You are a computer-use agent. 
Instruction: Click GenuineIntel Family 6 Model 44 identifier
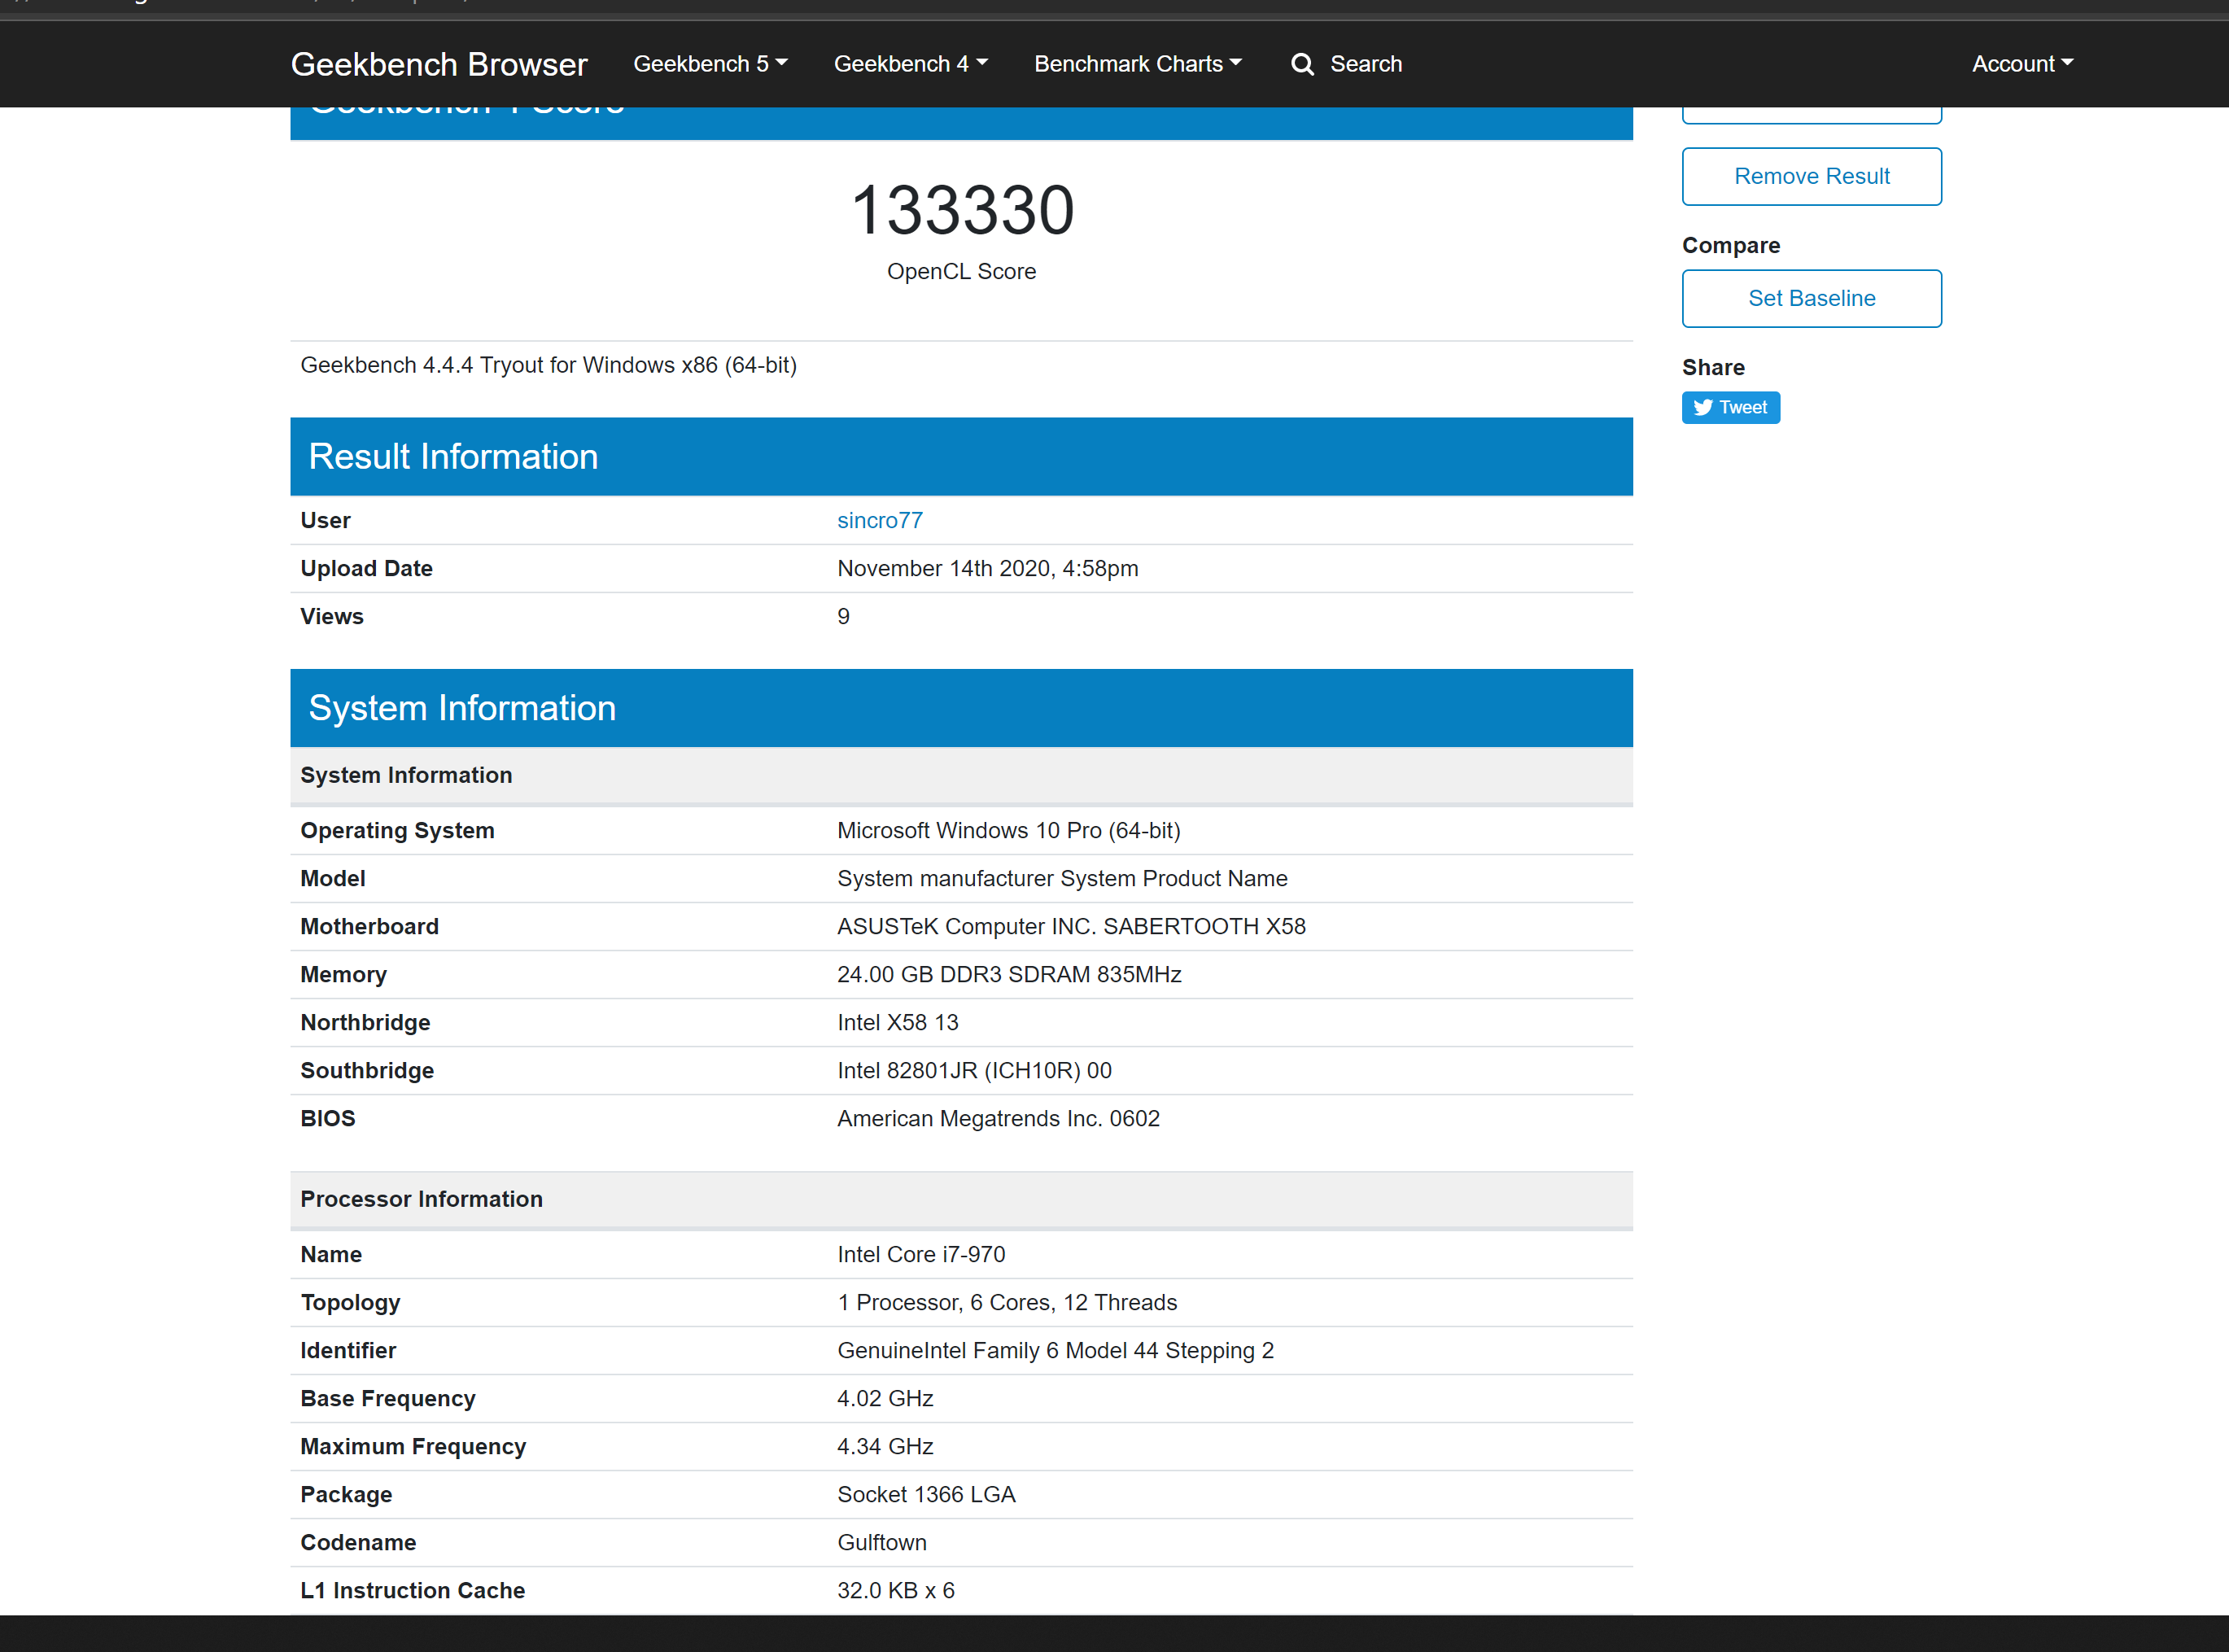[1055, 1350]
